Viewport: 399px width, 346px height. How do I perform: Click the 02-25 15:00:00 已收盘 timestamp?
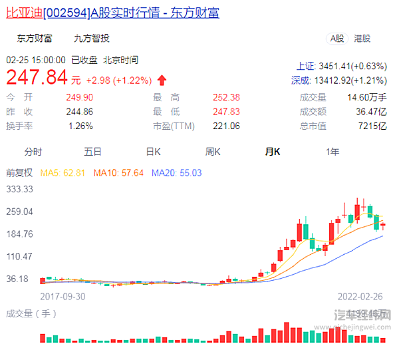click(52, 61)
